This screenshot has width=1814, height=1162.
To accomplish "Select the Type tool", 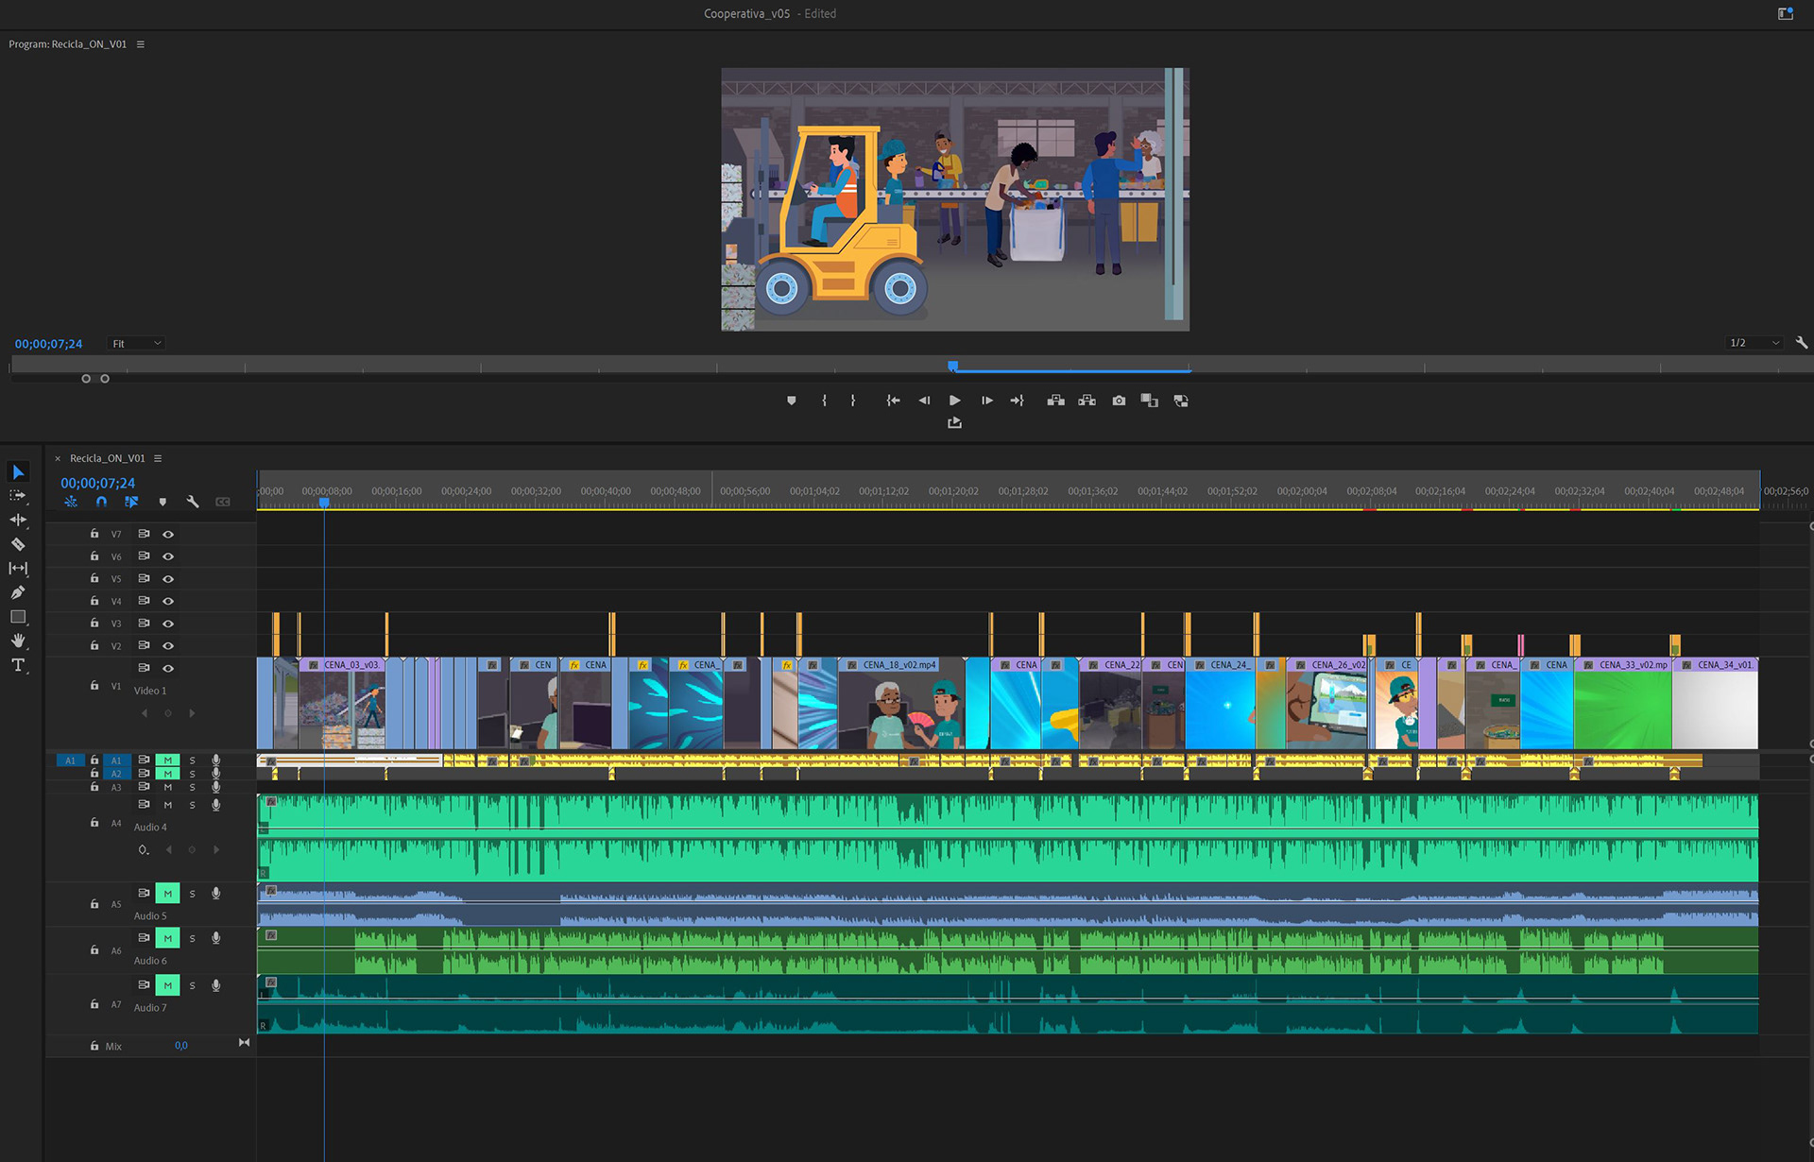I will (18, 665).
